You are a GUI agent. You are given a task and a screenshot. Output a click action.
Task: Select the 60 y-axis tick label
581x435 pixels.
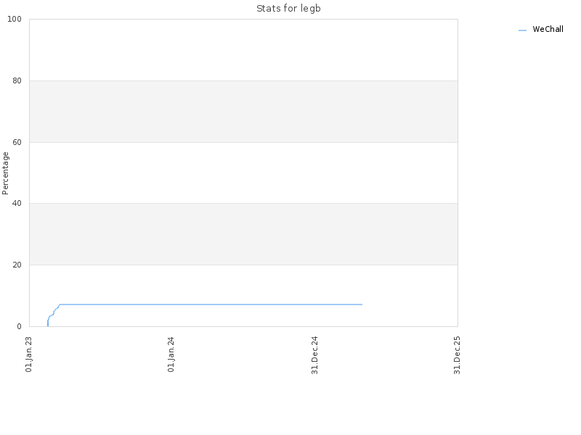tap(17, 142)
